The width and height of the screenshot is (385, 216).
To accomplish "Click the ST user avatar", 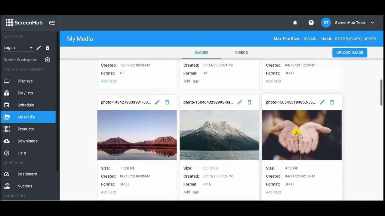I will (326, 23).
